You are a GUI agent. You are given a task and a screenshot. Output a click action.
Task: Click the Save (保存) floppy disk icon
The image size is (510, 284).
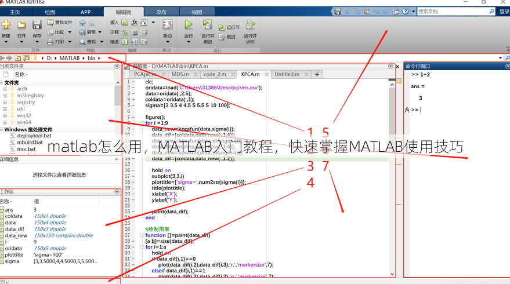pyautogui.click(x=37, y=25)
